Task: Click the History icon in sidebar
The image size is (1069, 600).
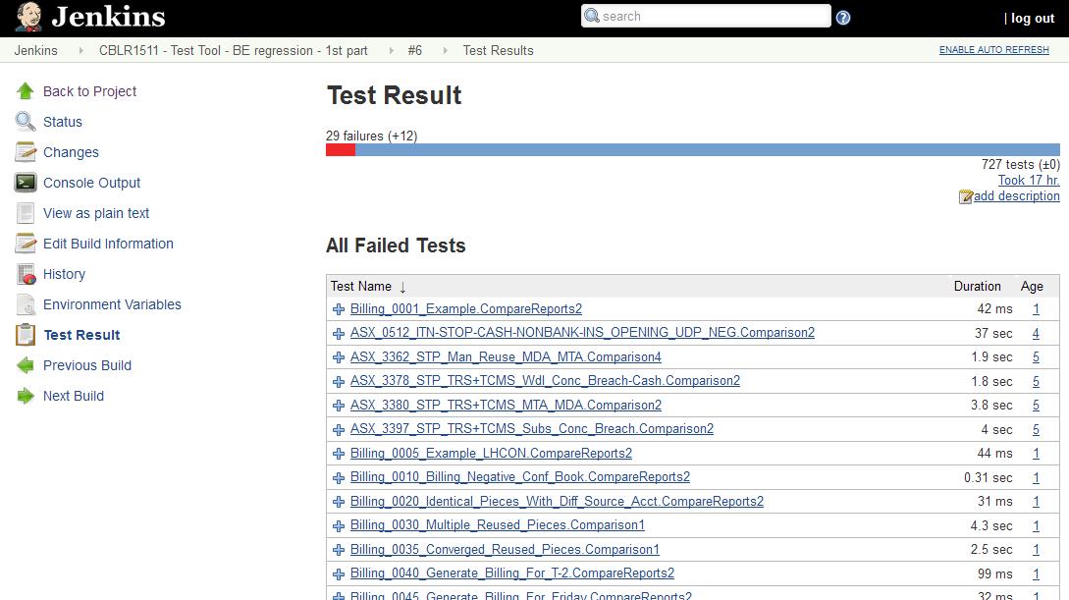Action: pos(26,274)
